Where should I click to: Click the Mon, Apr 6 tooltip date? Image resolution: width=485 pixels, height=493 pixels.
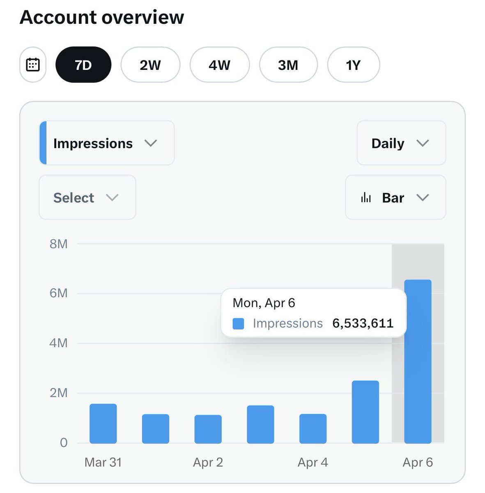(264, 303)
